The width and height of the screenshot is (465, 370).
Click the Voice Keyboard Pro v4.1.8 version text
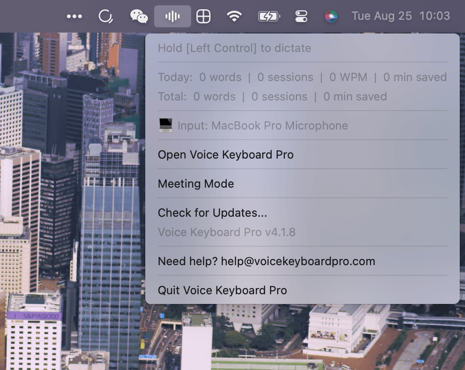point(227,232)
